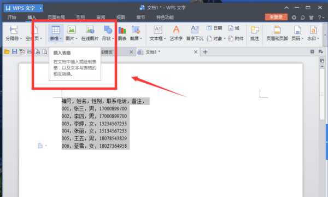Switch to the 视图 ribbon tab
The image size is (328, 197).
(121, 18)
